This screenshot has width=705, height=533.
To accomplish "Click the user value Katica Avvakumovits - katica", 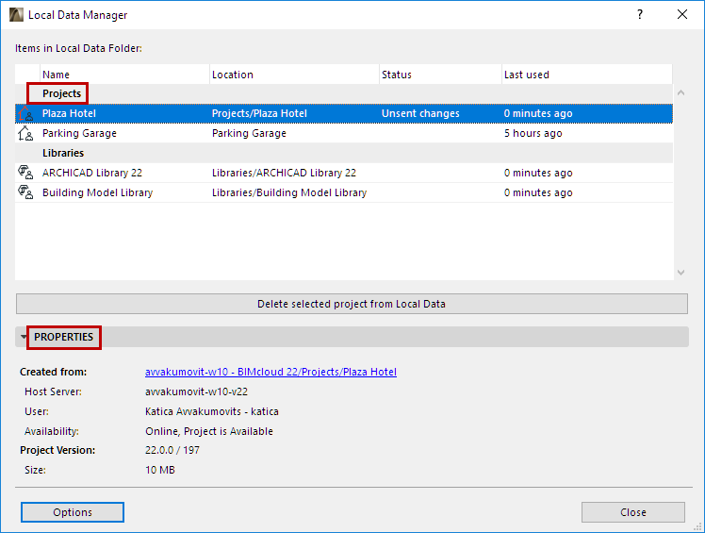I will tap(212, 411).
